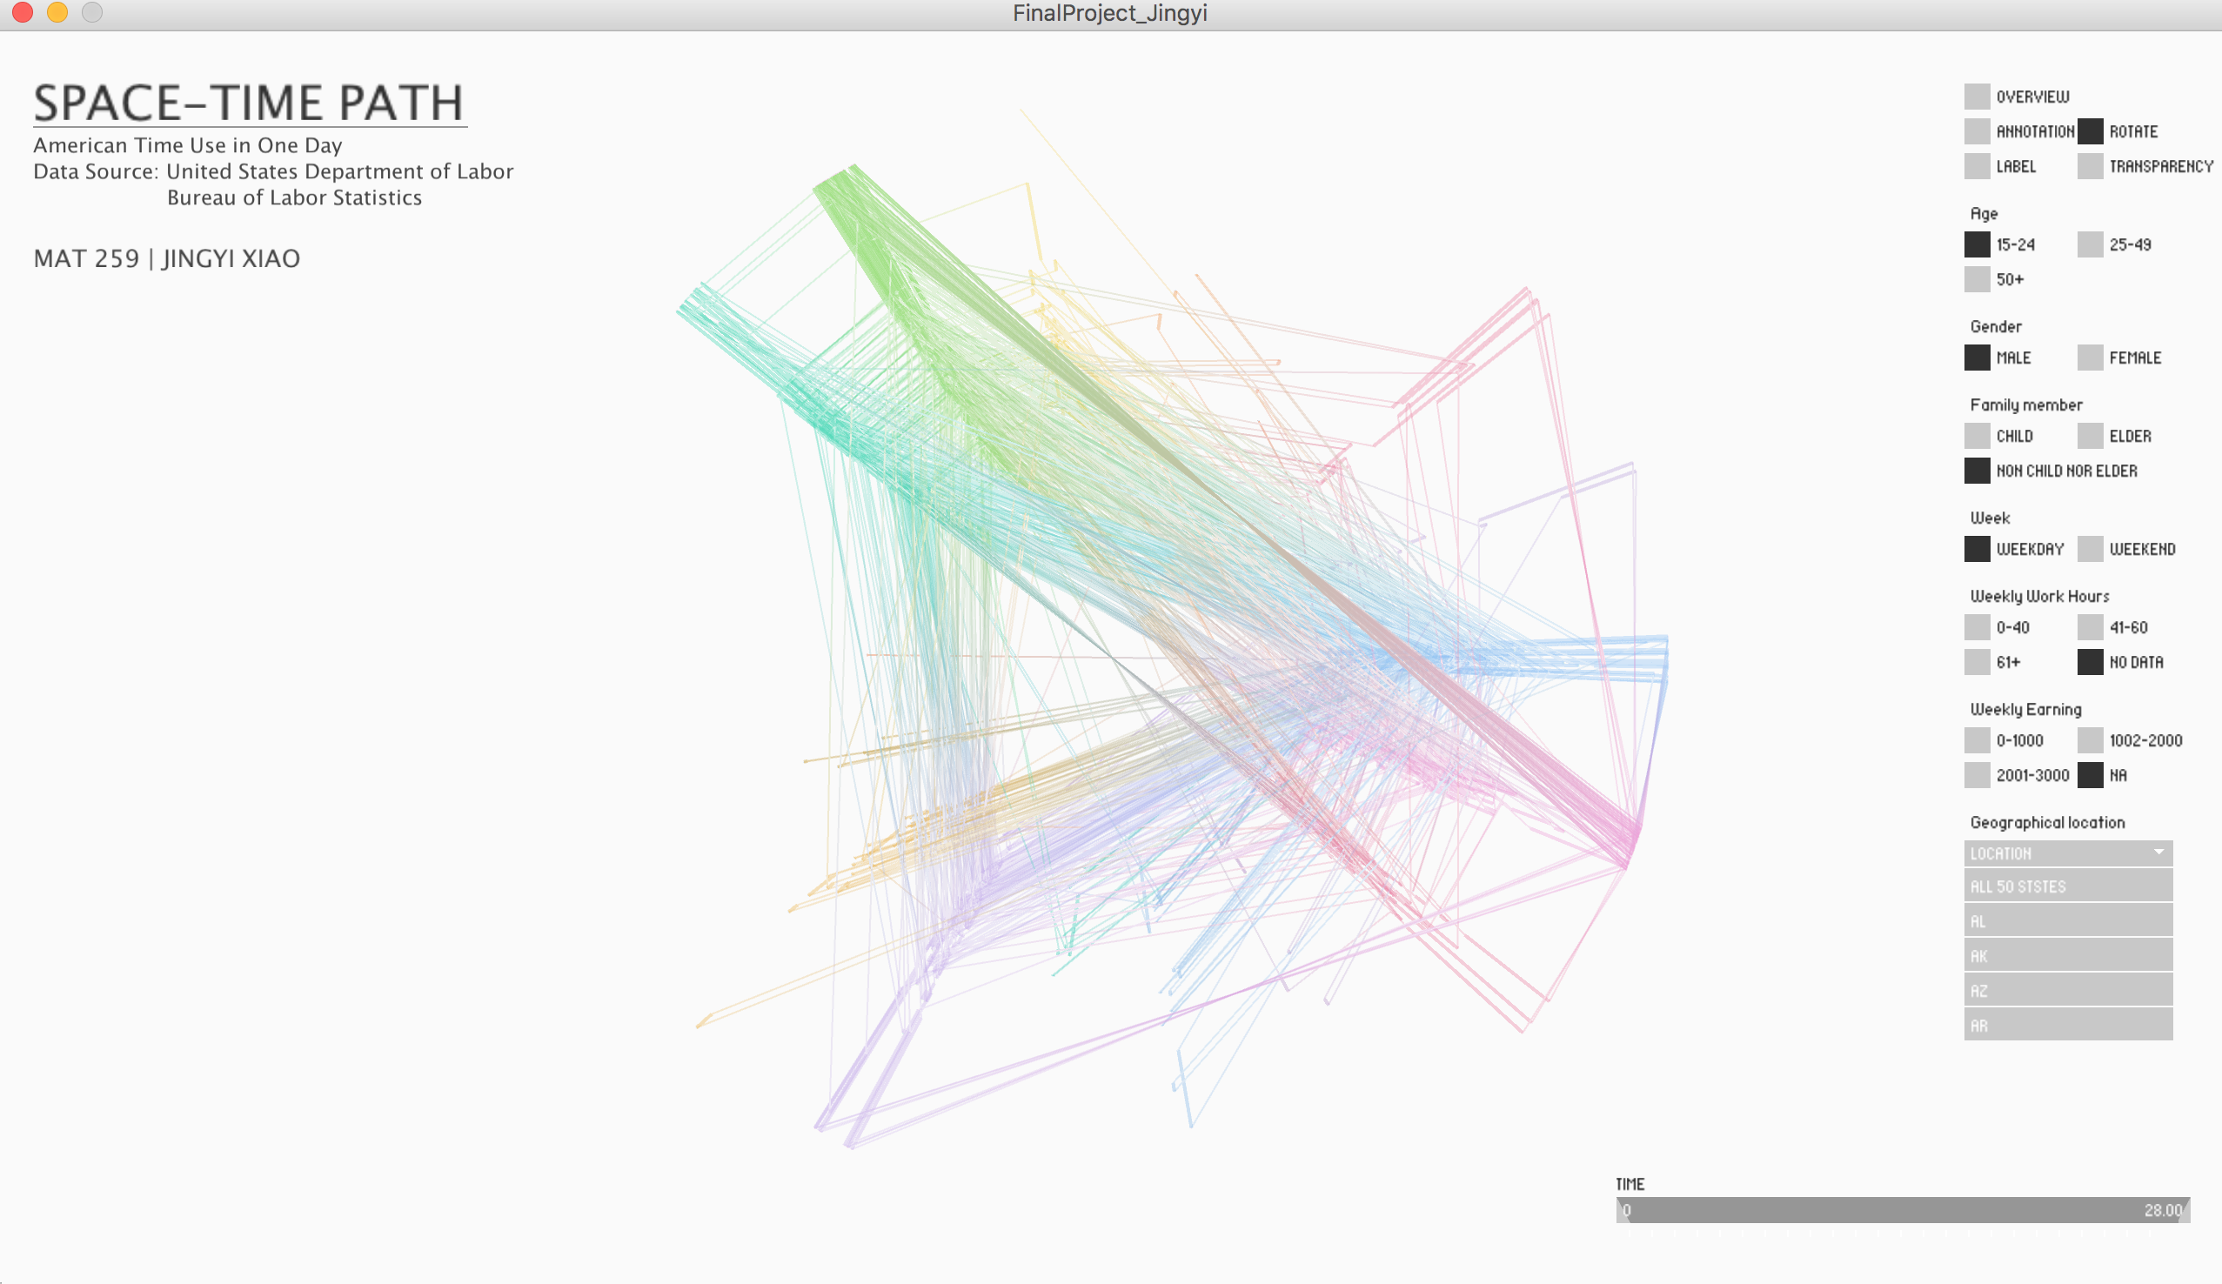Enable the 1002-2000 weekly earning filter
Screen dimensions: 2222x1284
[x=2090, y=740]
